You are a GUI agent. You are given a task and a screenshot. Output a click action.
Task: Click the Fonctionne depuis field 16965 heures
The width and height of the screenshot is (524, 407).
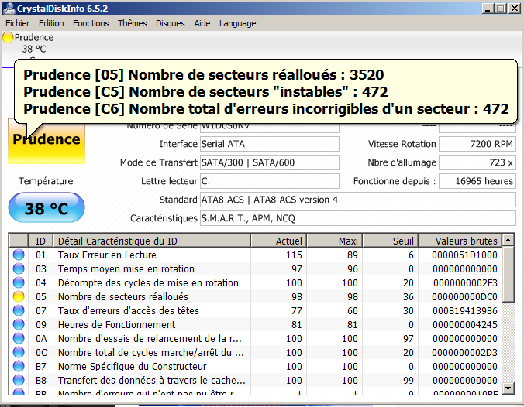tap(477, 181)
